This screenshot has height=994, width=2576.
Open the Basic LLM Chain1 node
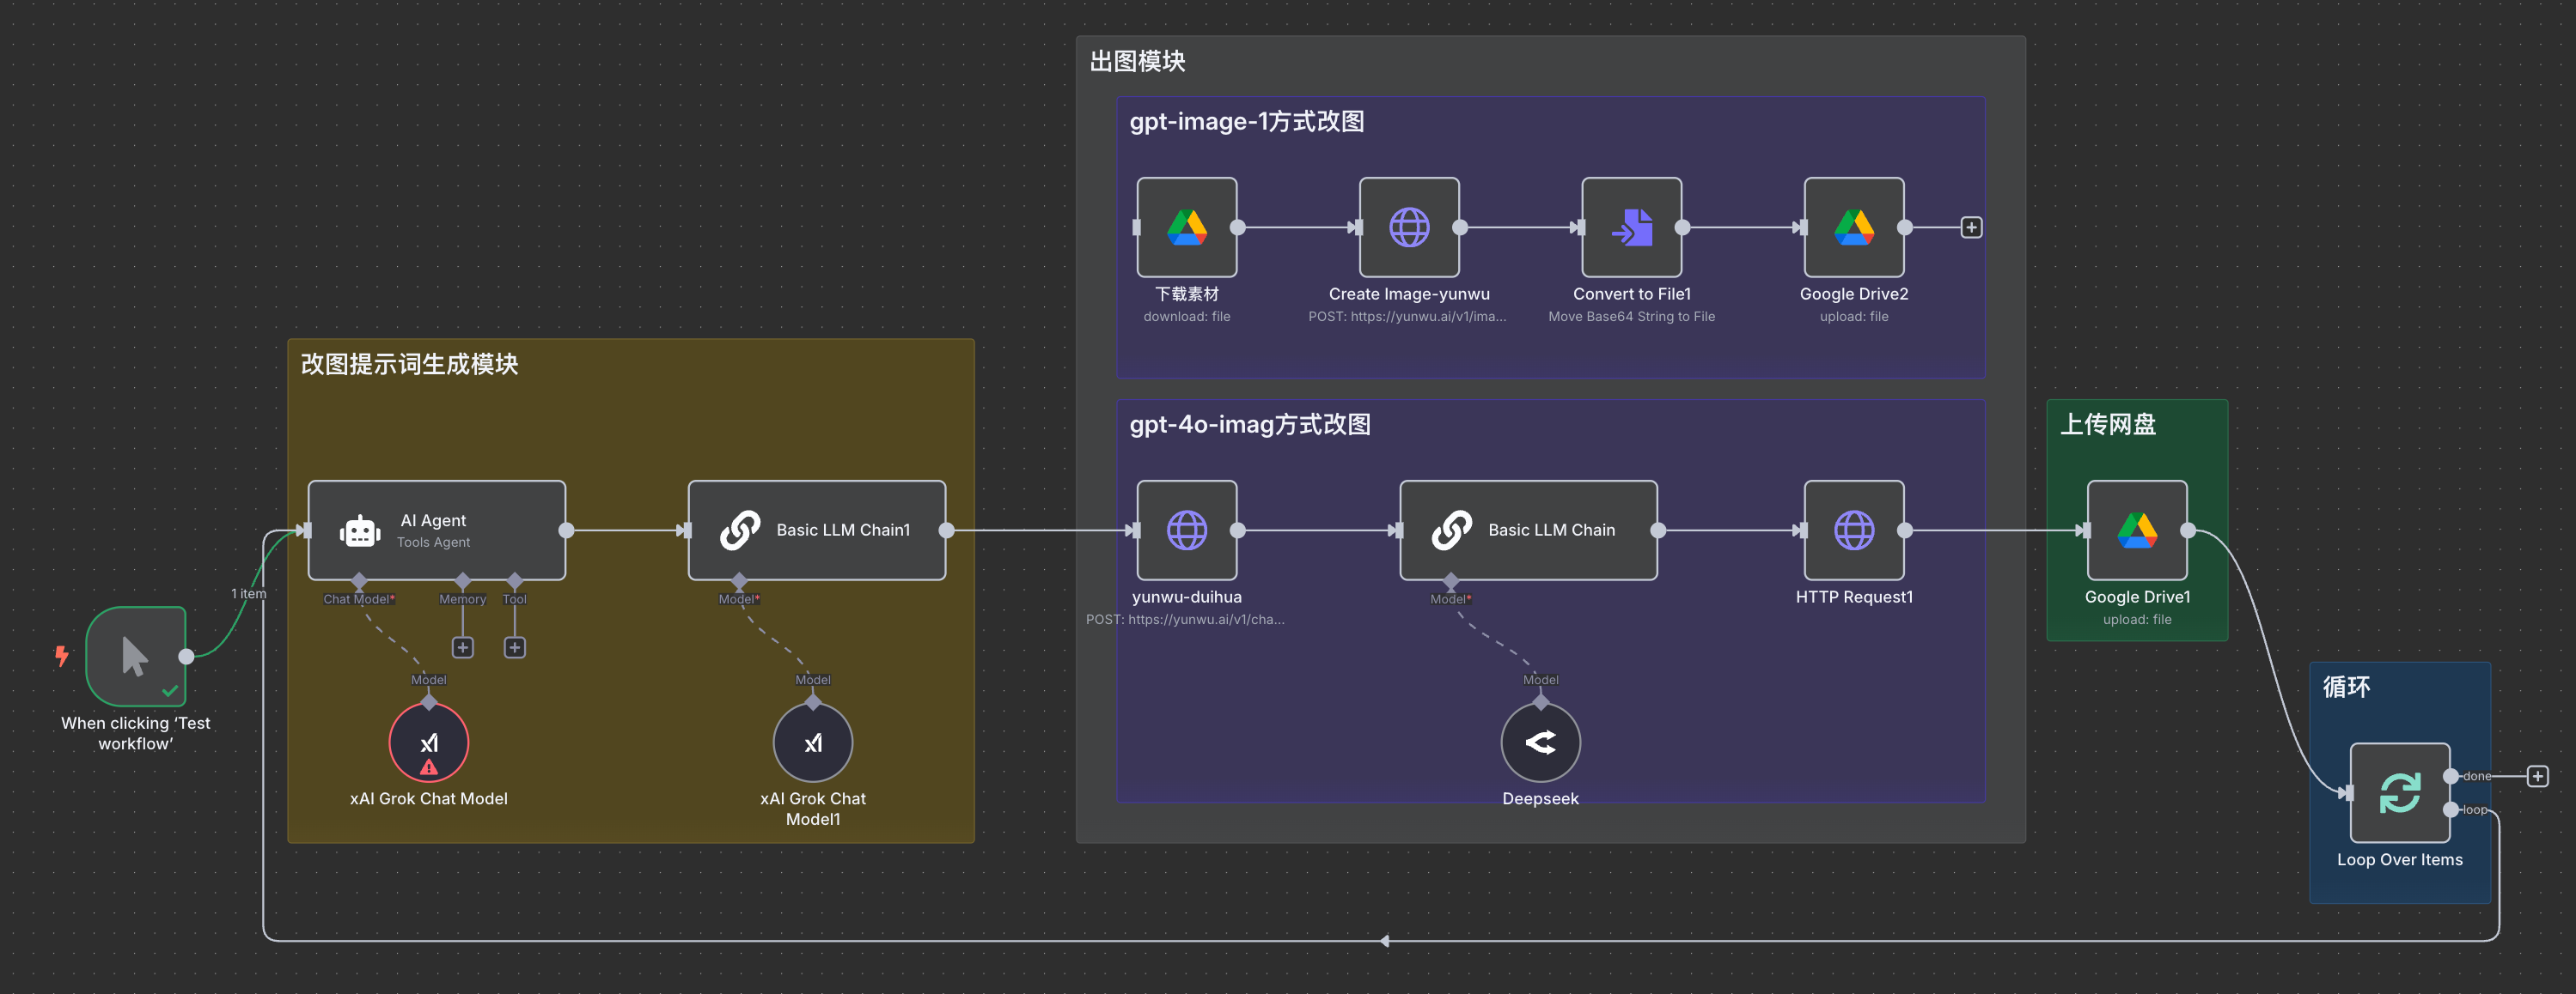tap(817, 530)
